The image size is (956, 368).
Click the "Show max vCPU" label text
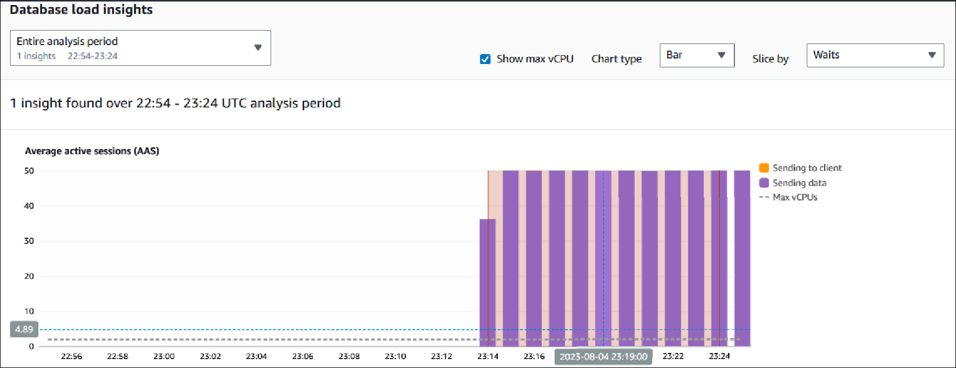[535, 59]
